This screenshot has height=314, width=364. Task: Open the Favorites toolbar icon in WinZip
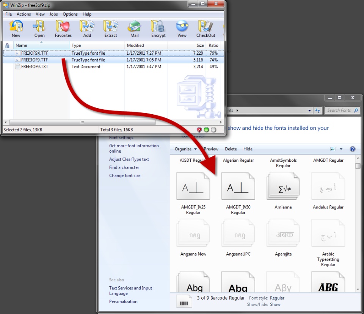click(63, 26)
